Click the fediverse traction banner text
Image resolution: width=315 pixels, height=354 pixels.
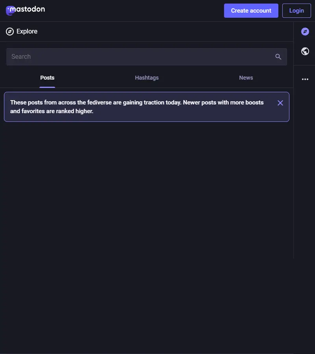137,107
